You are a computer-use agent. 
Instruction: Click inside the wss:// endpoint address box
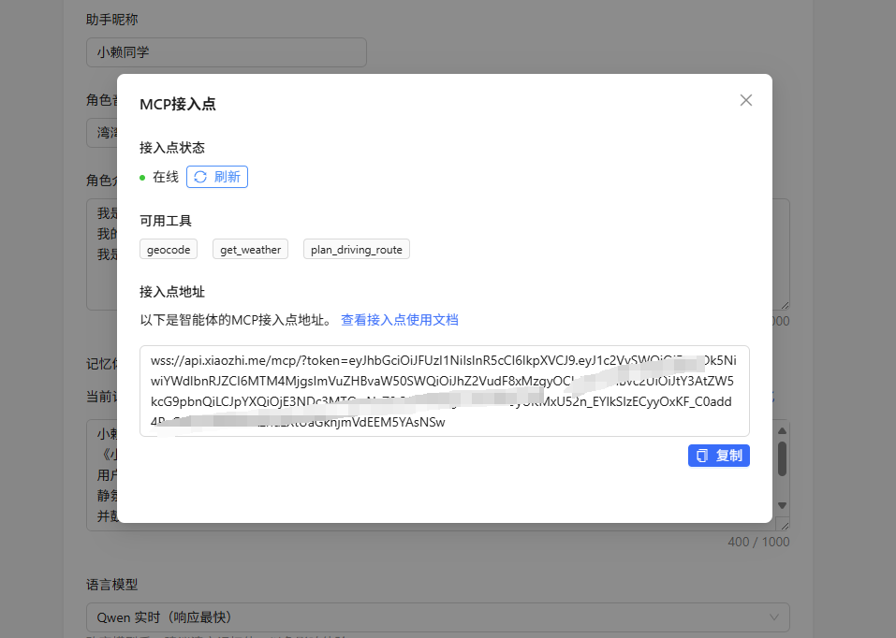point(444,390)
